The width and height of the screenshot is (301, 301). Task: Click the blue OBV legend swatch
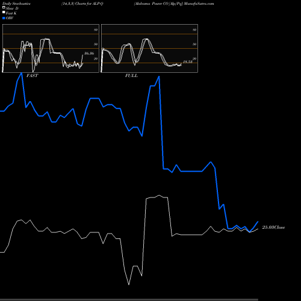[4, 18]
